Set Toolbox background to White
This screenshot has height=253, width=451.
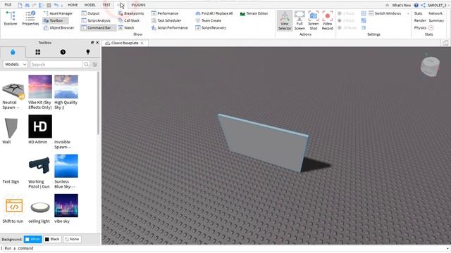pos(33,239)
